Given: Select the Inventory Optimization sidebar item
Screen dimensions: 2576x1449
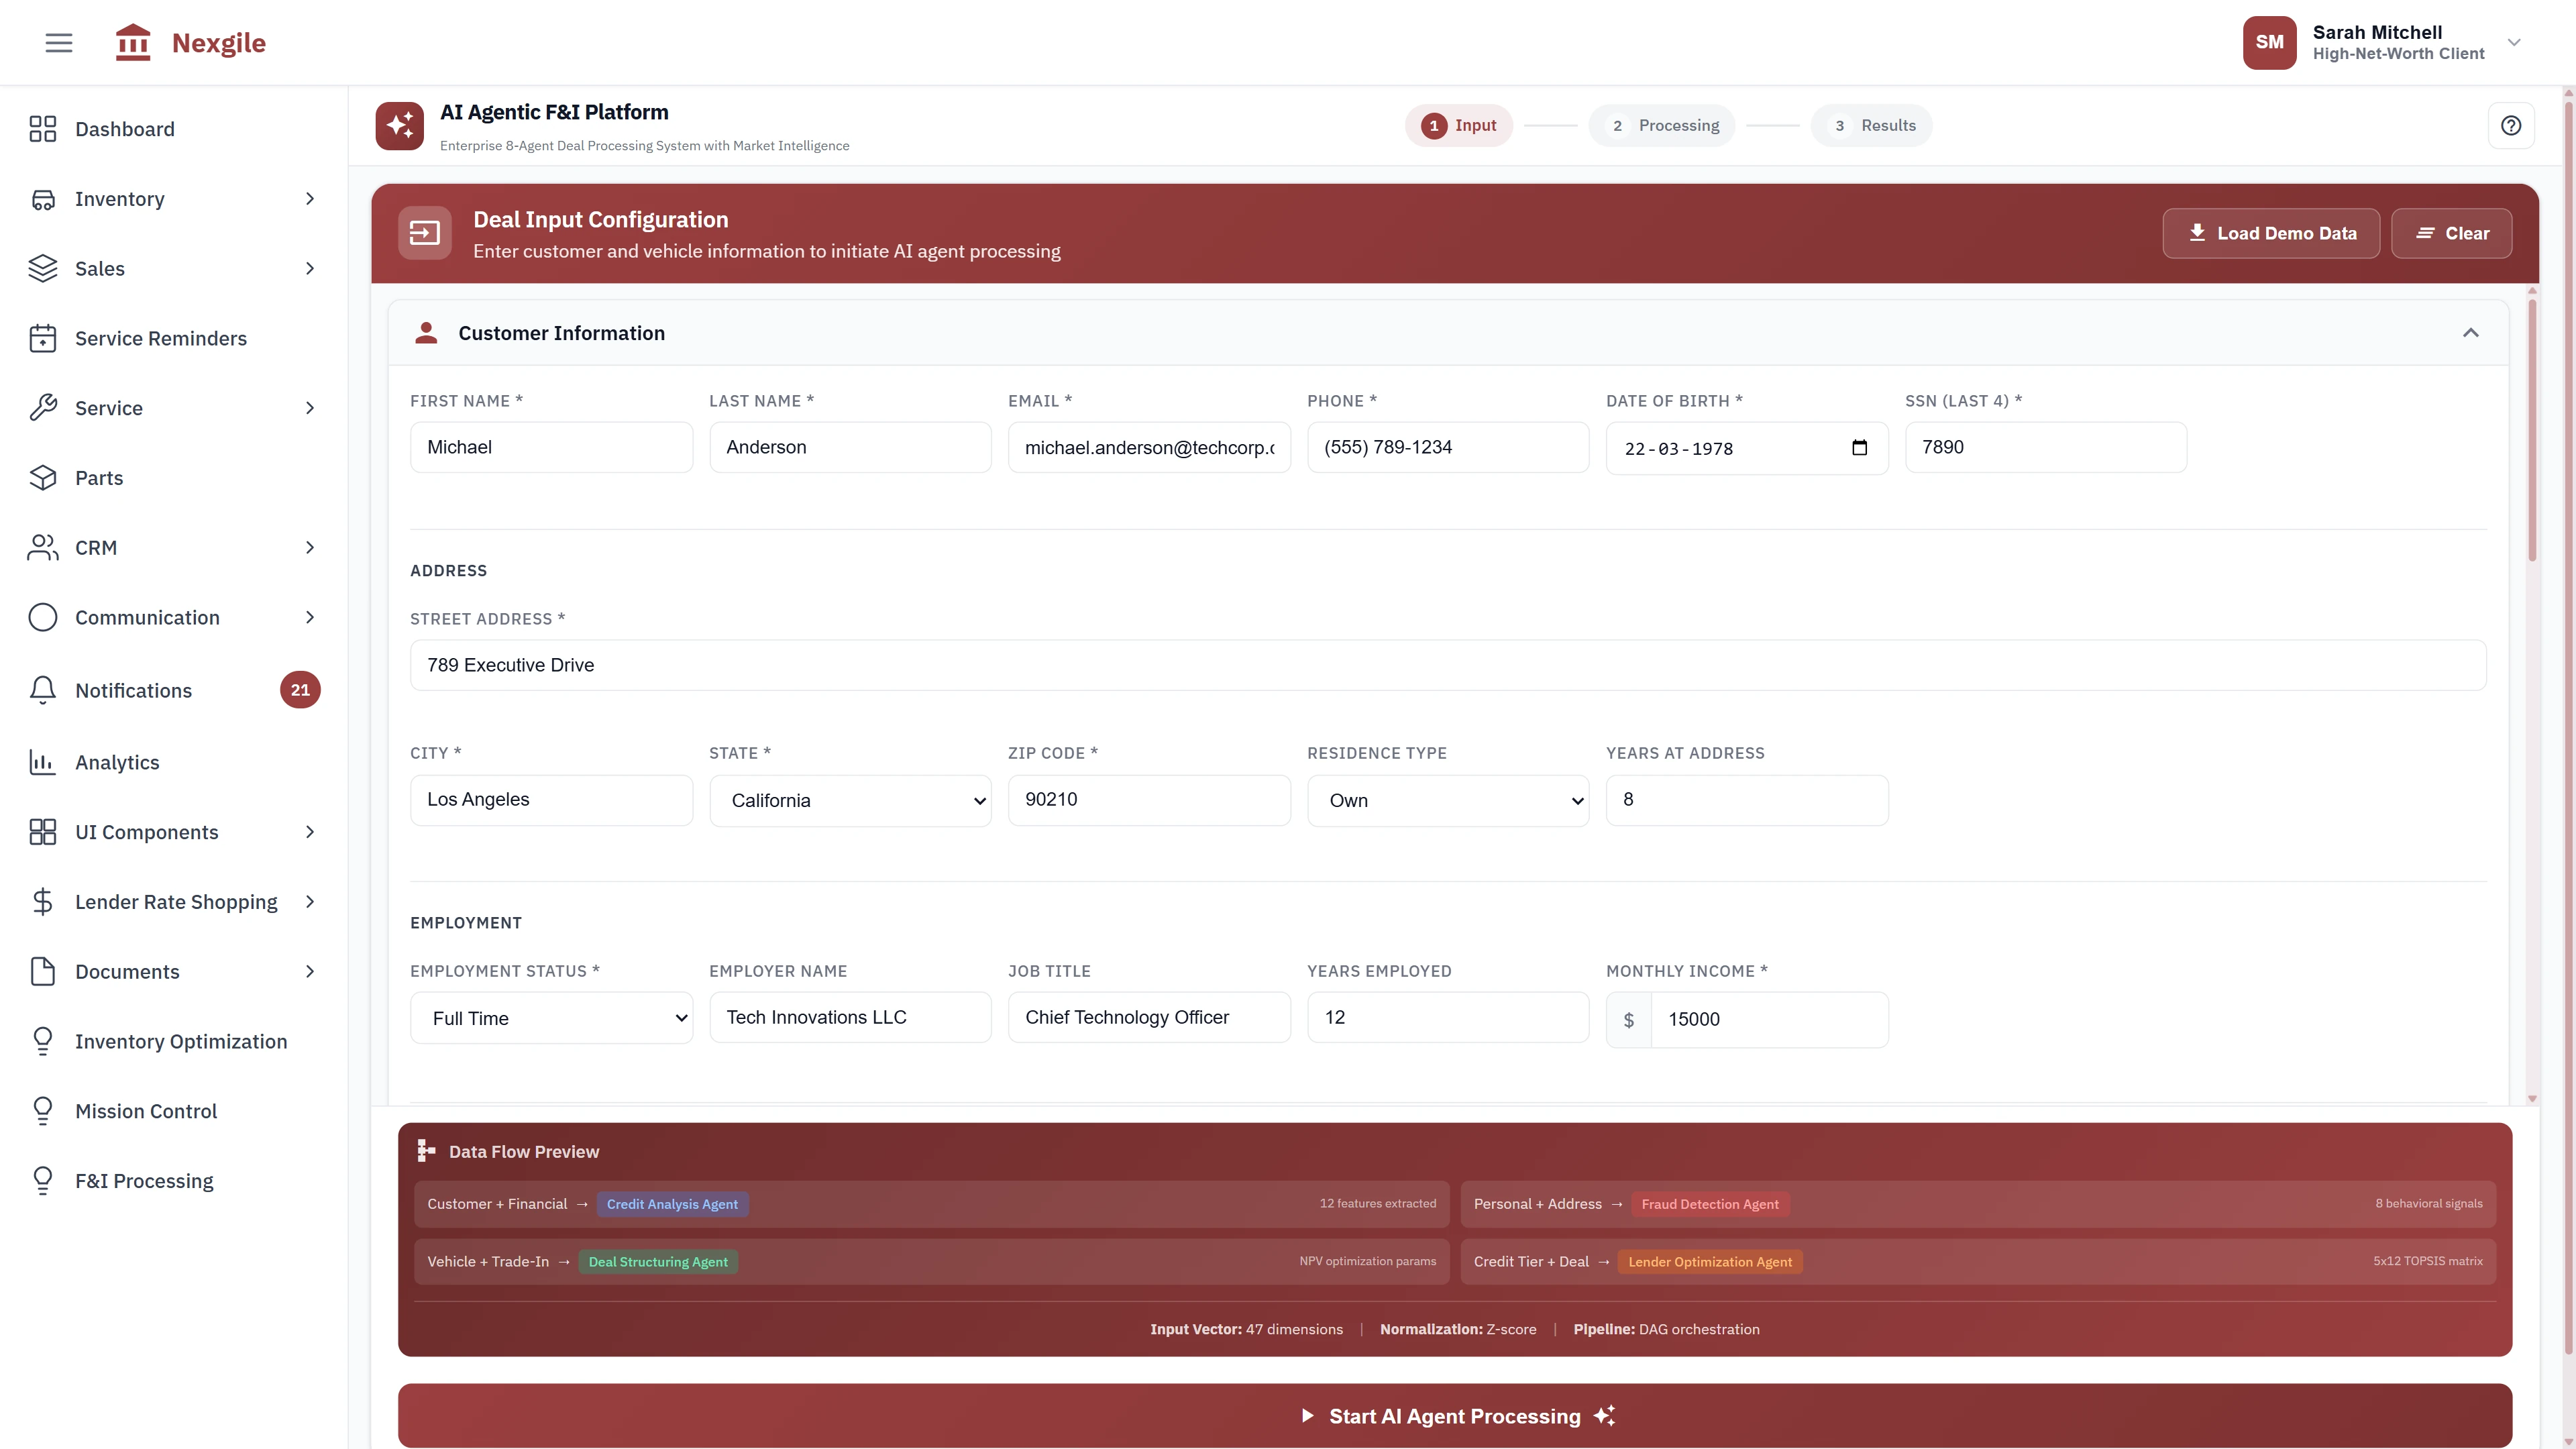Looking at the screenshot, I should point(180,1041).
